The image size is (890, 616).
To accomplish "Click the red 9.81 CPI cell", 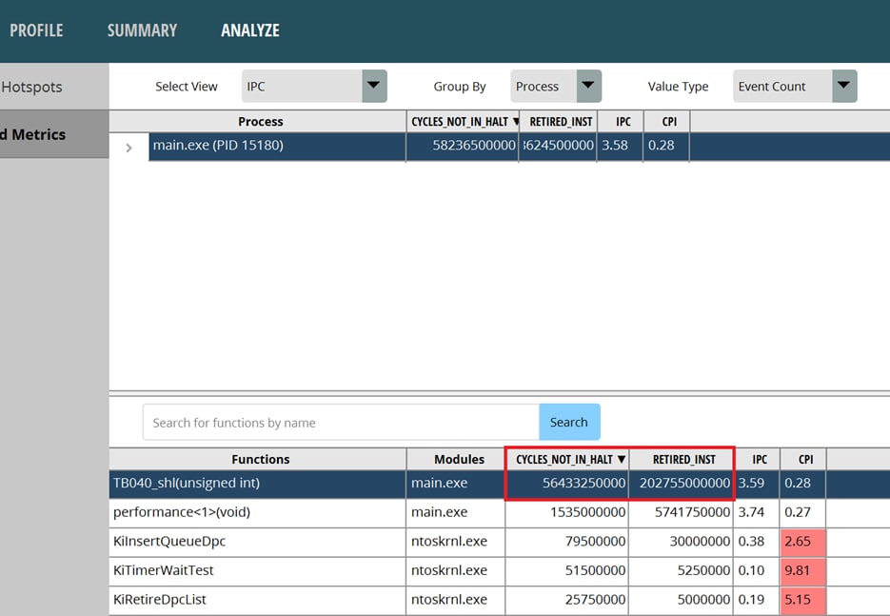I will tap(802, 571).
